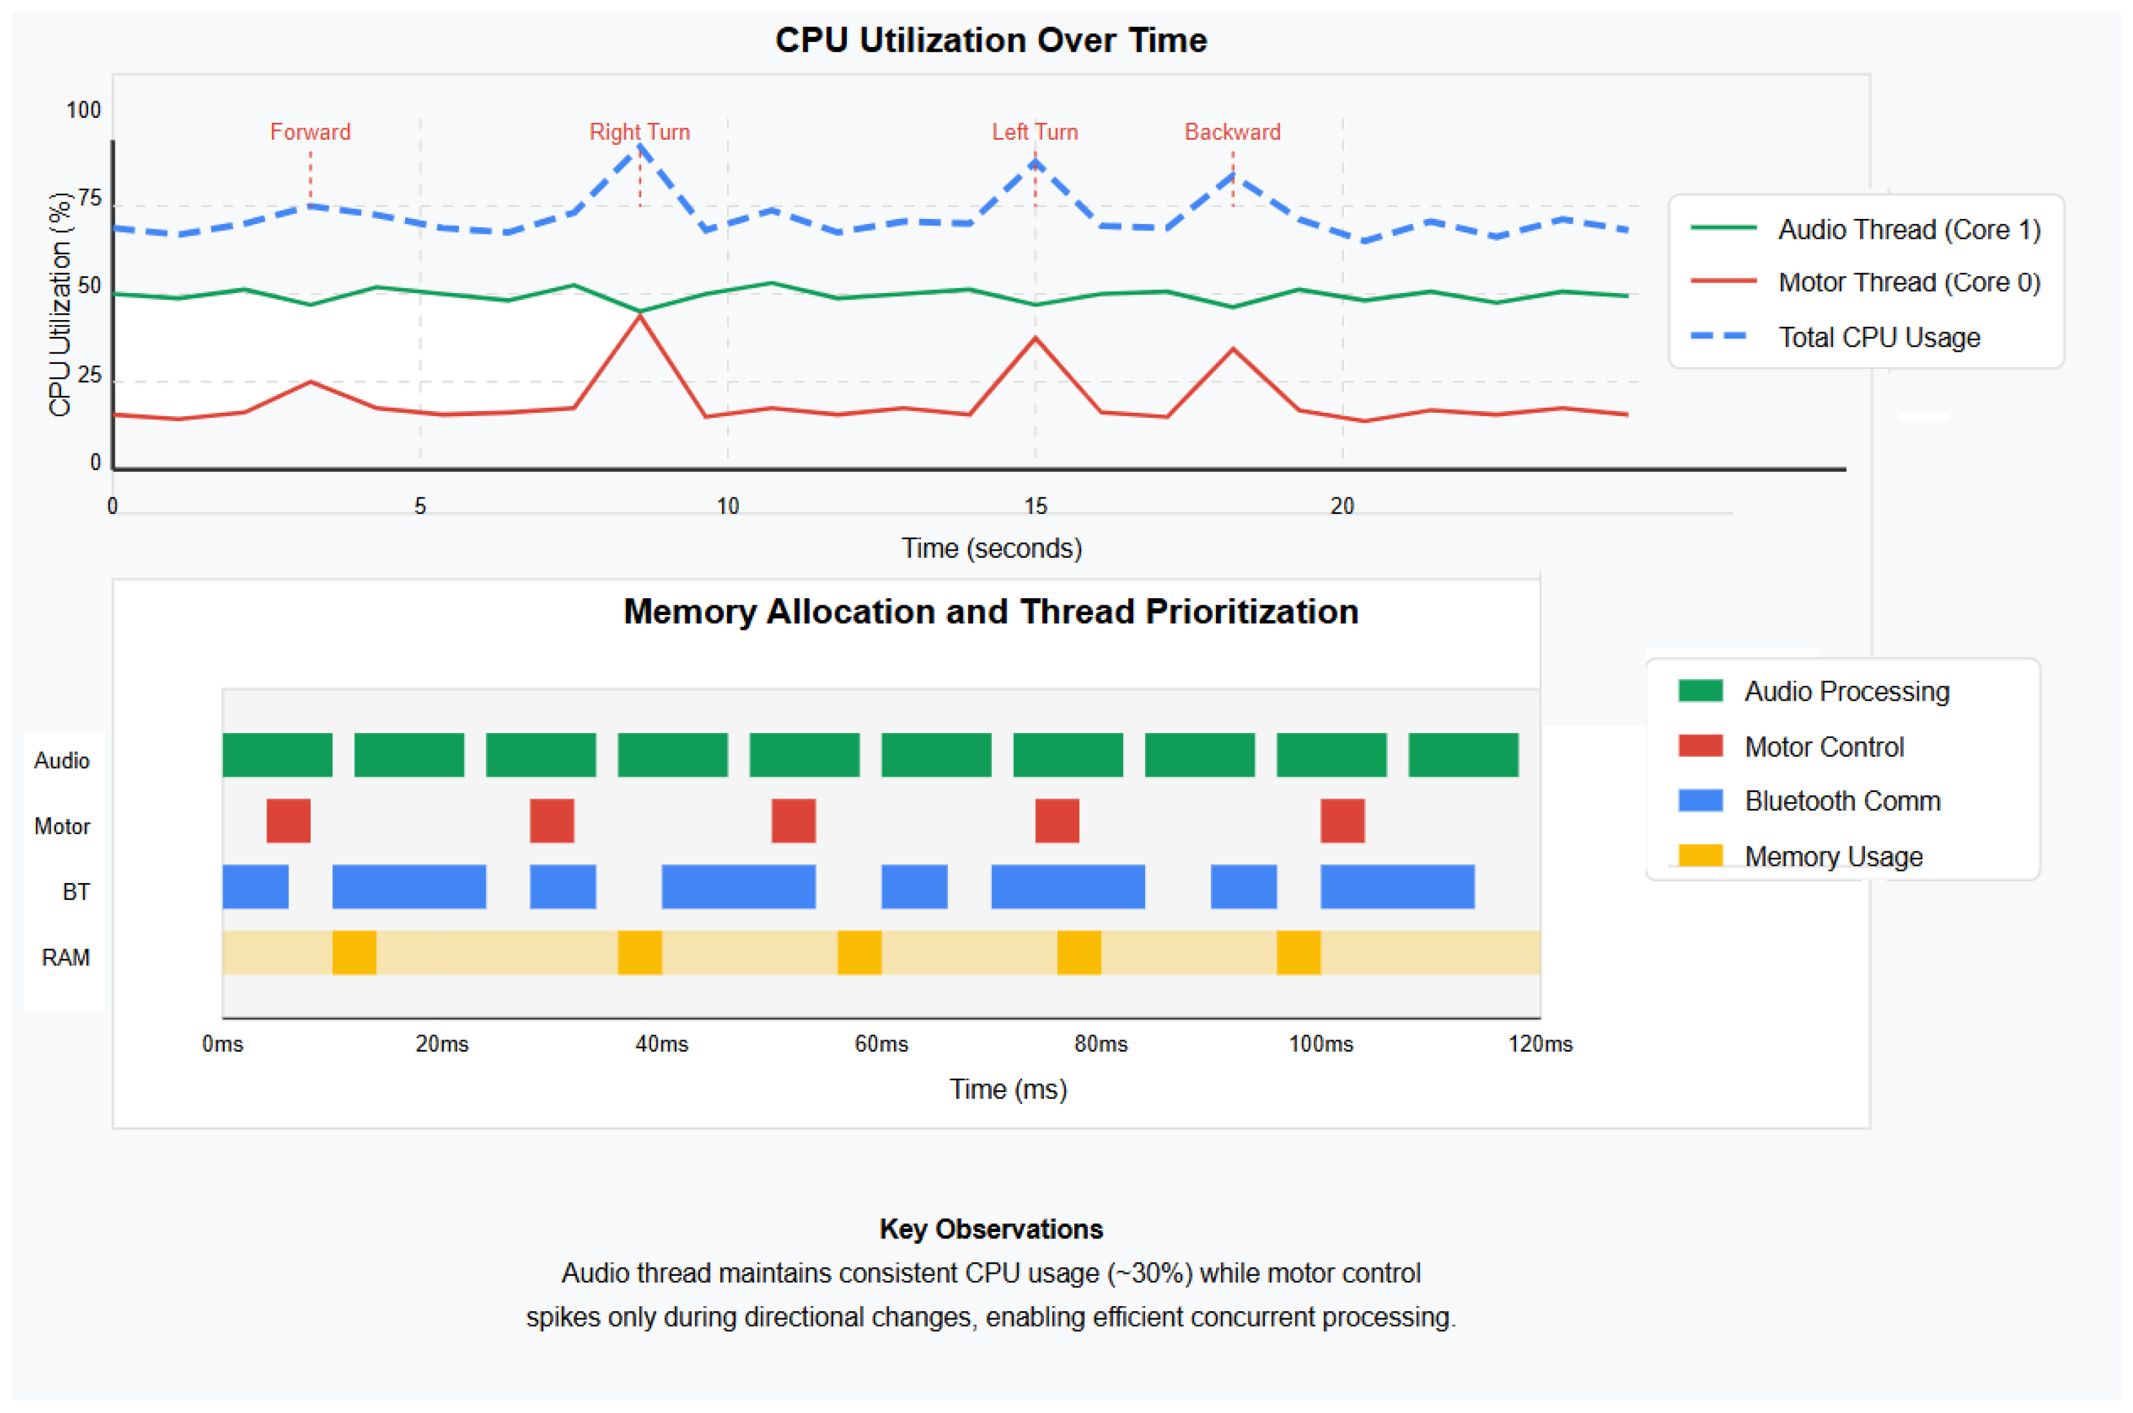This screenshot has width=2133, height=1413.
Task: Select the Backward event marker label
Action: (1233, 133)
